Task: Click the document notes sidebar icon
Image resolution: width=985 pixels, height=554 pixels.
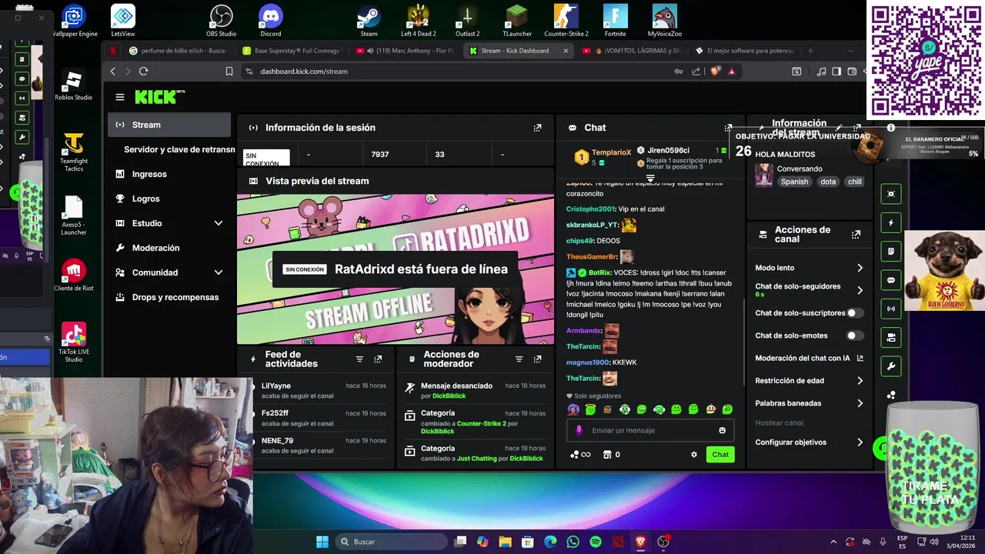Action: click(x=891, y=252)
